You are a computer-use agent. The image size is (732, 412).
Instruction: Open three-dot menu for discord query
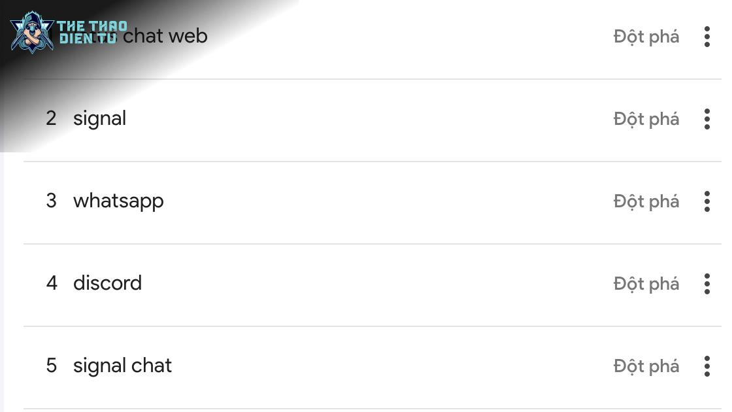pos(707,284)
